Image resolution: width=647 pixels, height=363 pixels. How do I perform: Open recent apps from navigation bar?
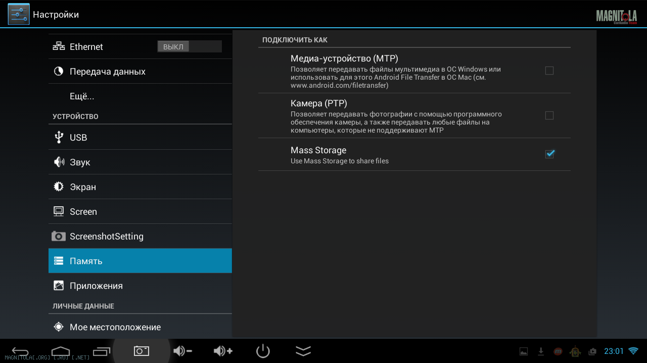[x=101, y=351]
